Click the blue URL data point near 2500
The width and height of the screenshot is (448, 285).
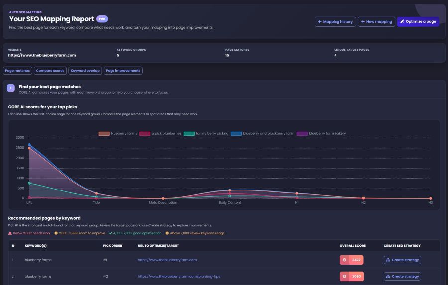coord(29,145)
